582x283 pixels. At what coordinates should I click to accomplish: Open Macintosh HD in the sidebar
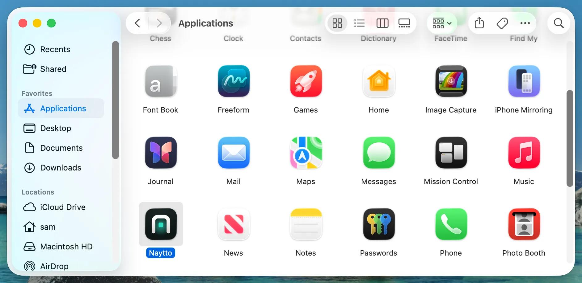(61, 247)
